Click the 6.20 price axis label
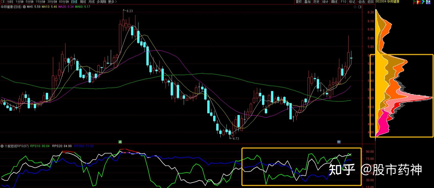Viewport: 434px width, 188px height. [371, 12]
